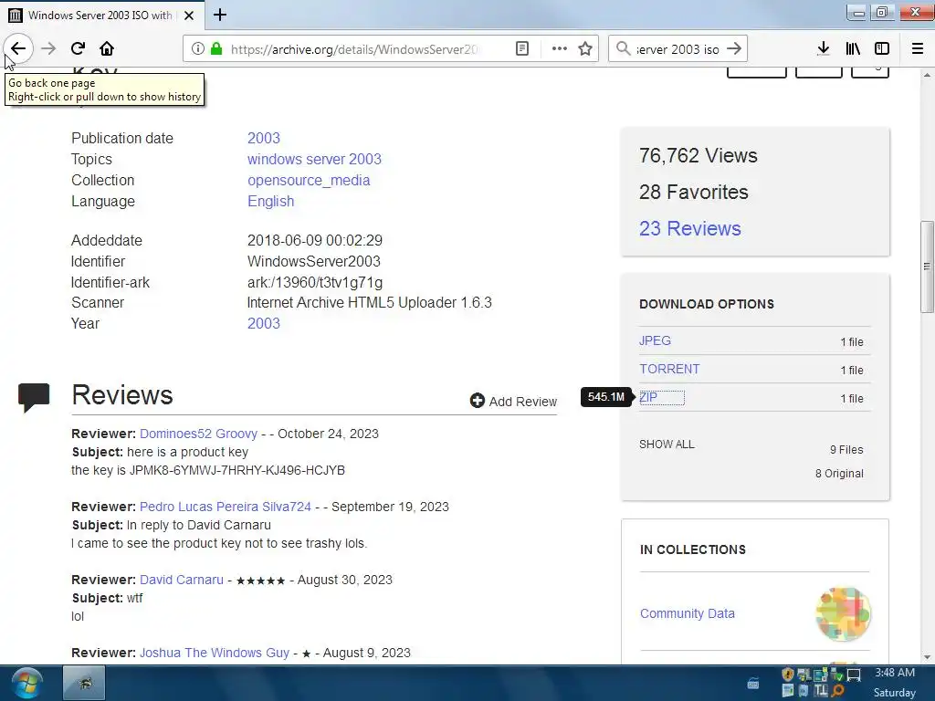
Task: Click the Add Review link text
Action: click(523, 402)
